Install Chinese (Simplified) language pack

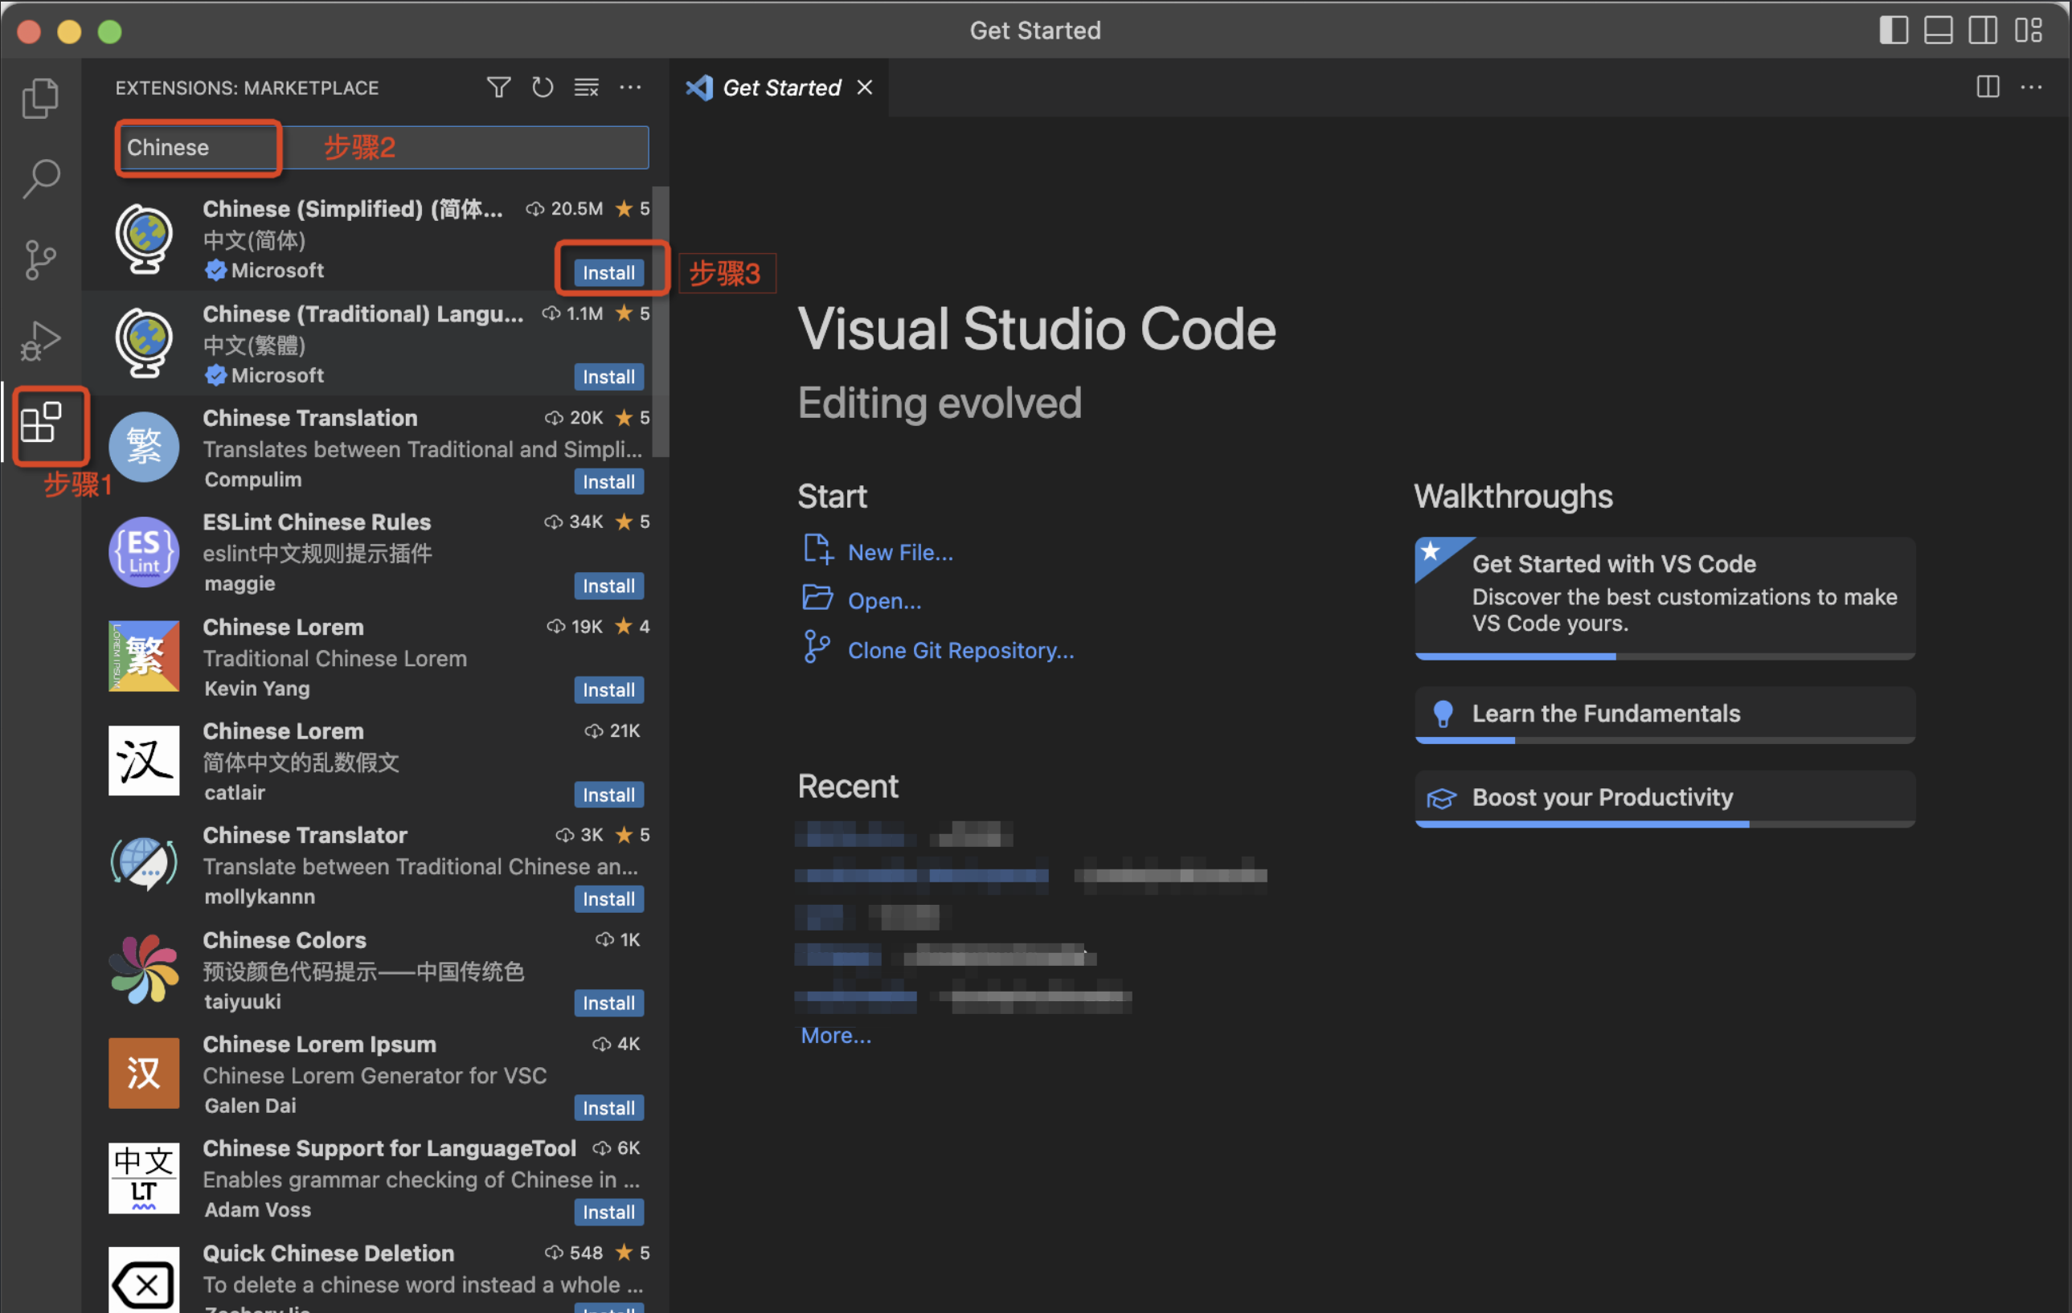[608, 272]
